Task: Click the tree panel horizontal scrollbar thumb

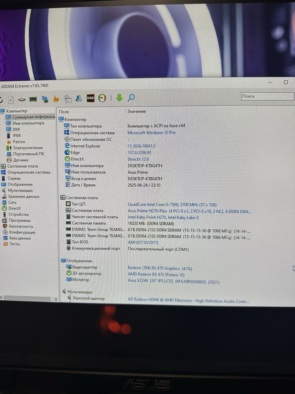Action: (26, 298)
